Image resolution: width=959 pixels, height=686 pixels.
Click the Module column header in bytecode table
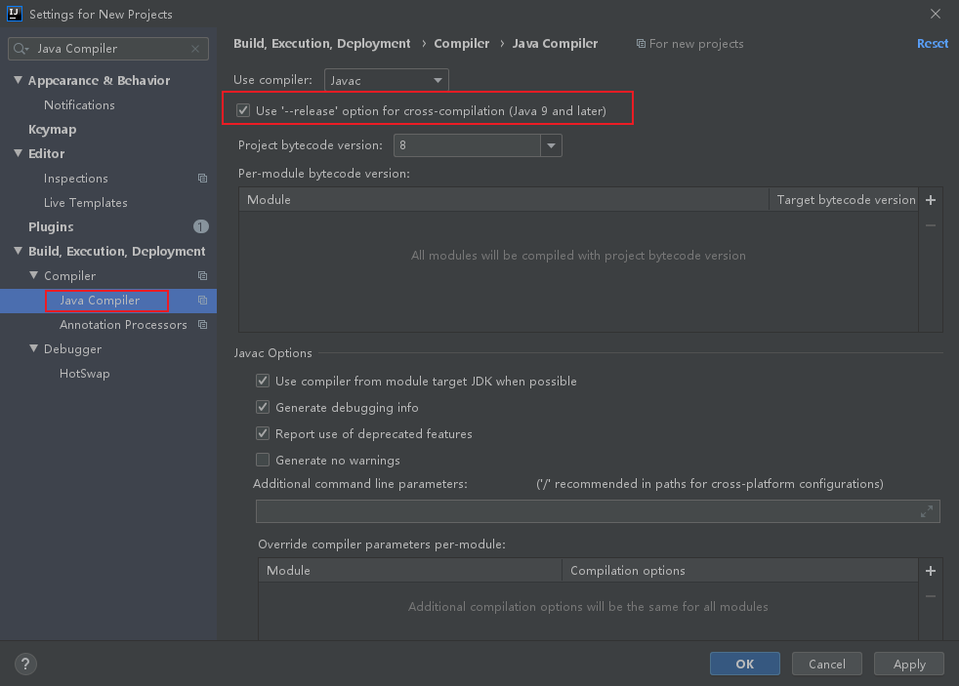click(x=503, y=200)
